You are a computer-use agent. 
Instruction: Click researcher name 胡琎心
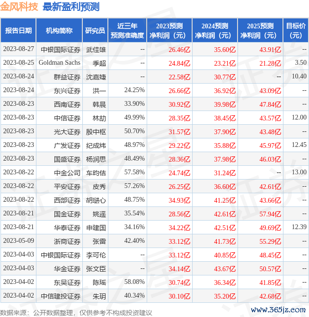(x=96, y=200)
